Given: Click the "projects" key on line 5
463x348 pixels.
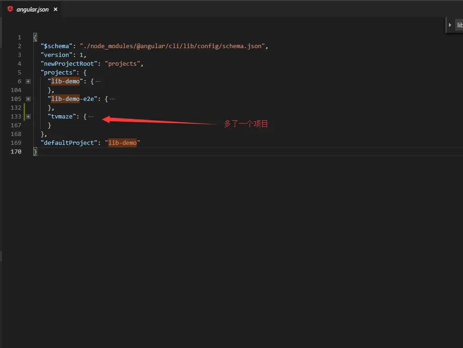Looking at the screenshot, I should pos(58,73).
